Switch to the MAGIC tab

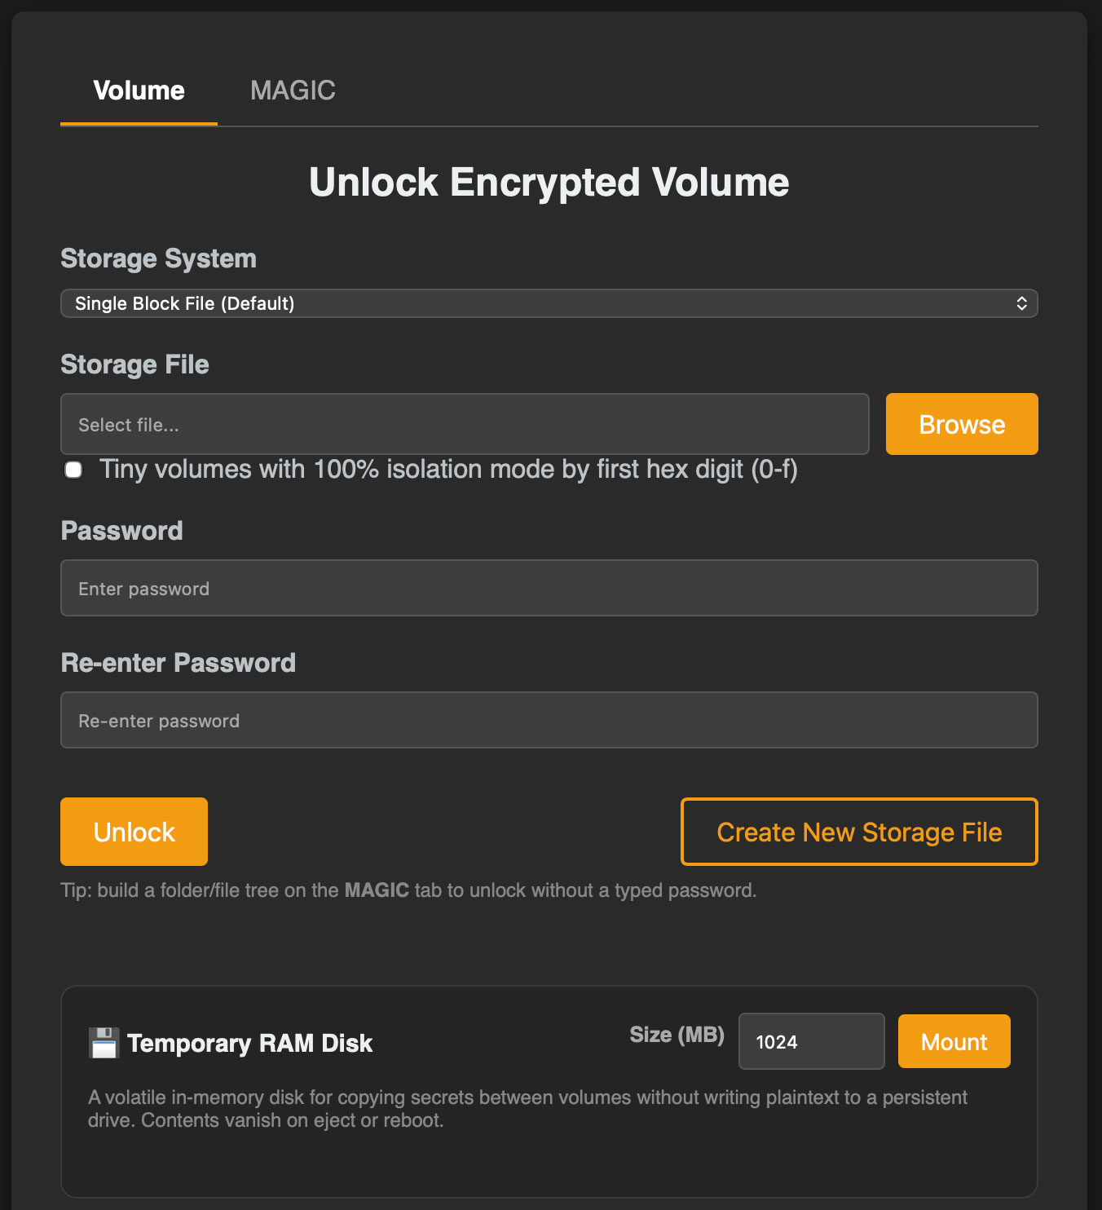[293, 91]
